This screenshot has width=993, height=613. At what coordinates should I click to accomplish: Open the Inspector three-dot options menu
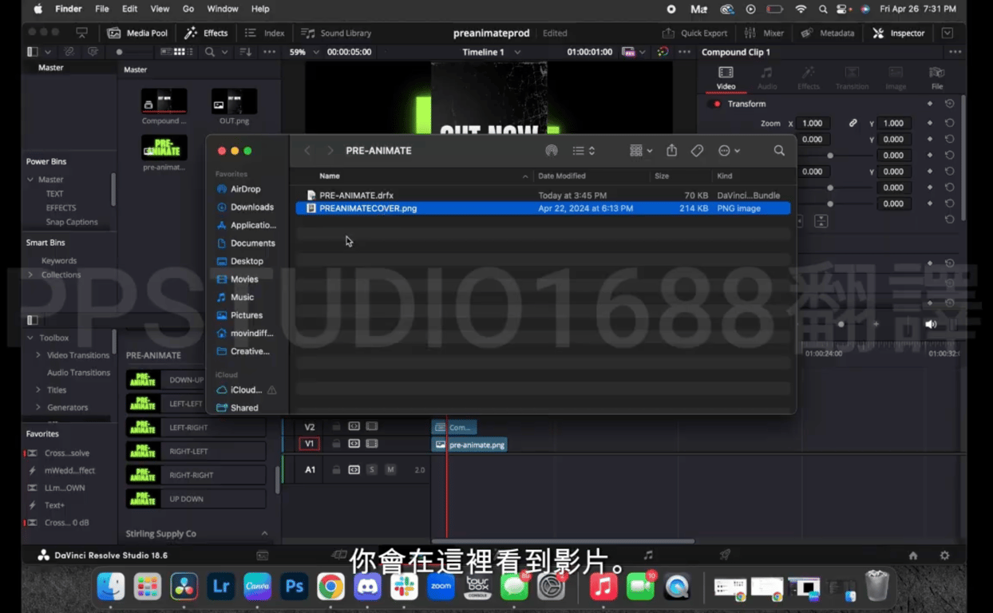tap(955, 52)
